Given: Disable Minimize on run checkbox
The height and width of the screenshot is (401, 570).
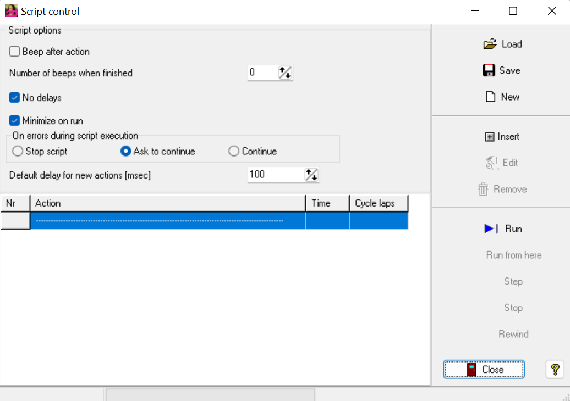Looking at the screenshot, I should [x=15, y=121].
